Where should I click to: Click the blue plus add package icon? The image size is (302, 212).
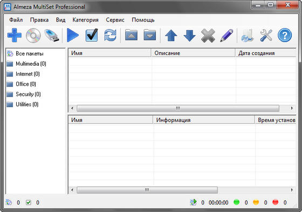tap(15, 35)
